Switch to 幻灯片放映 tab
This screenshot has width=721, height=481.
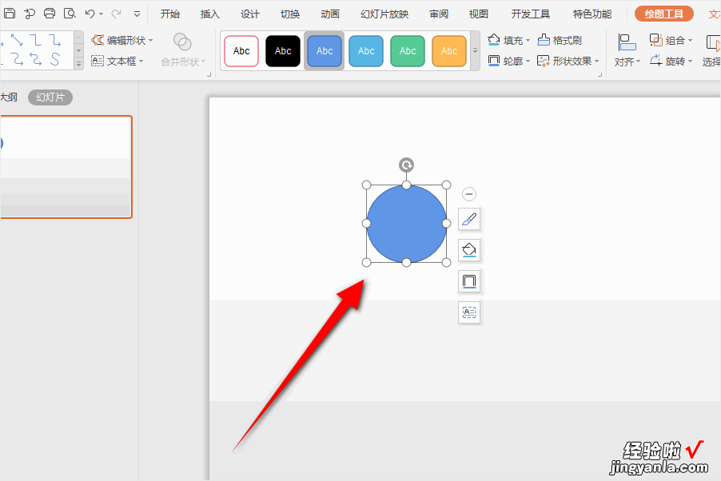[x=384, y=14]
